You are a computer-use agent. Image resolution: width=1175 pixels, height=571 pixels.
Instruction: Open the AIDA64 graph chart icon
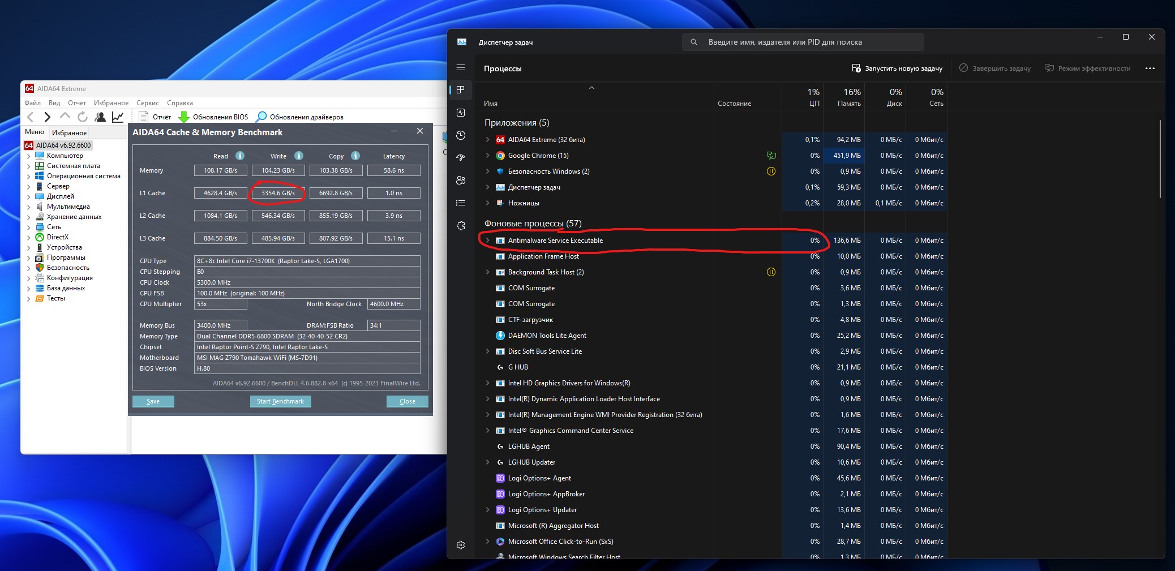click(x=118, y=117)
